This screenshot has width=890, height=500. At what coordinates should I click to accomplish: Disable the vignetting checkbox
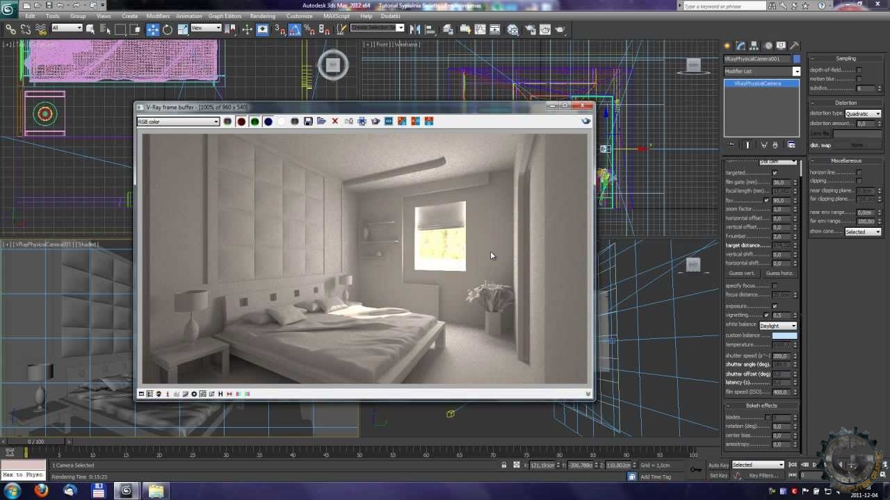pos(767,315)
